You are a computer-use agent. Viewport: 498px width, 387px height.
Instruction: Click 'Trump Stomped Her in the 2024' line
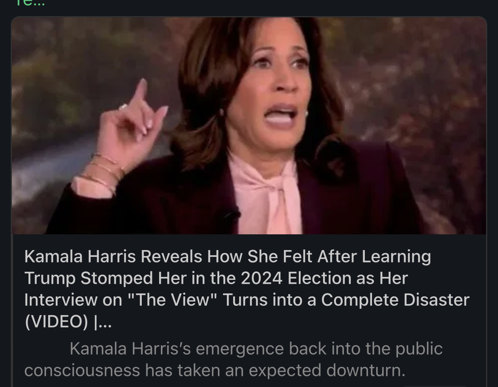216,278
